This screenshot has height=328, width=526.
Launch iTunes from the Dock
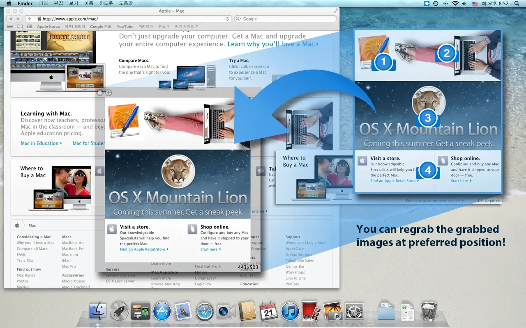click(x=290, y=312)
